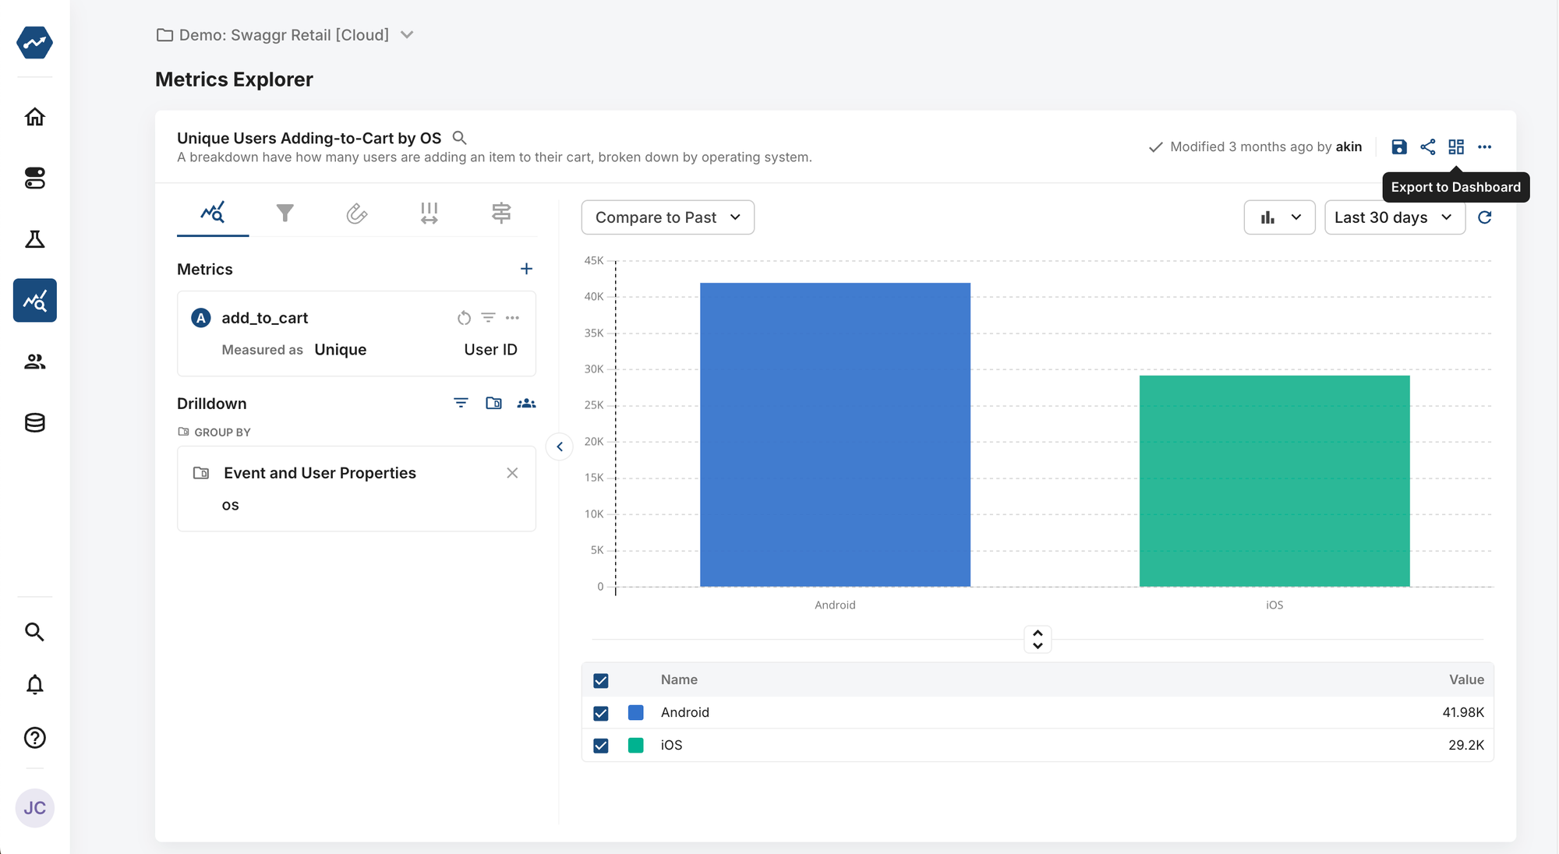Add a metric with the plus button

526,268
